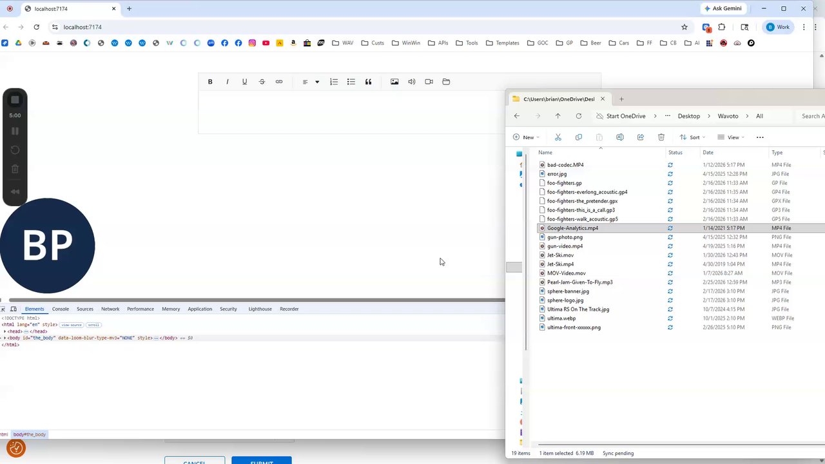Switch to the Console tab in DevTools
The width and height of the screenshot is (825, 464).
pos(61,309)
